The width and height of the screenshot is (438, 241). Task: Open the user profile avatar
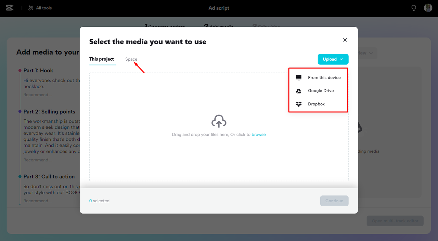click(428, 8)
